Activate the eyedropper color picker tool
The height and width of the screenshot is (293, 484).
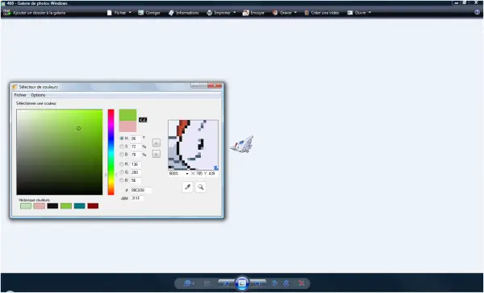point(187,187)
